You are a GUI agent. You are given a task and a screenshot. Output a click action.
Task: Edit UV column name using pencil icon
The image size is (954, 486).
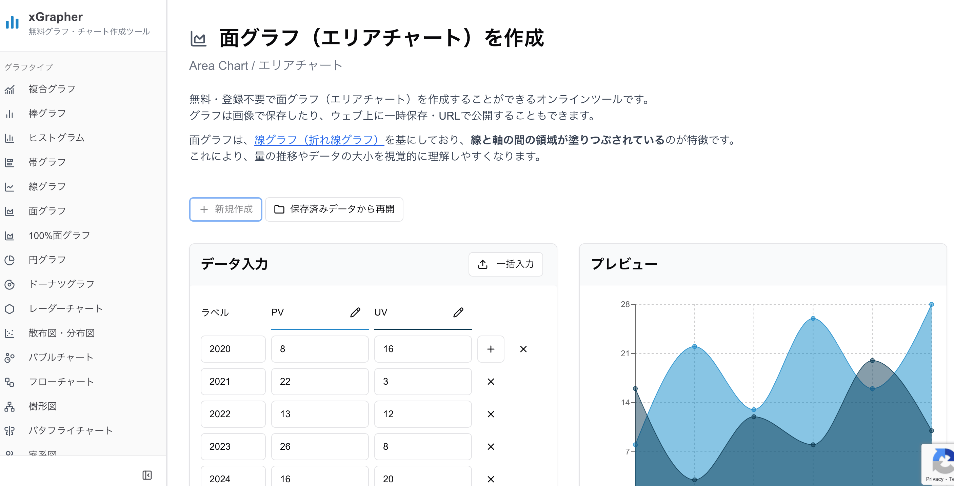click(x=458, y=313)
